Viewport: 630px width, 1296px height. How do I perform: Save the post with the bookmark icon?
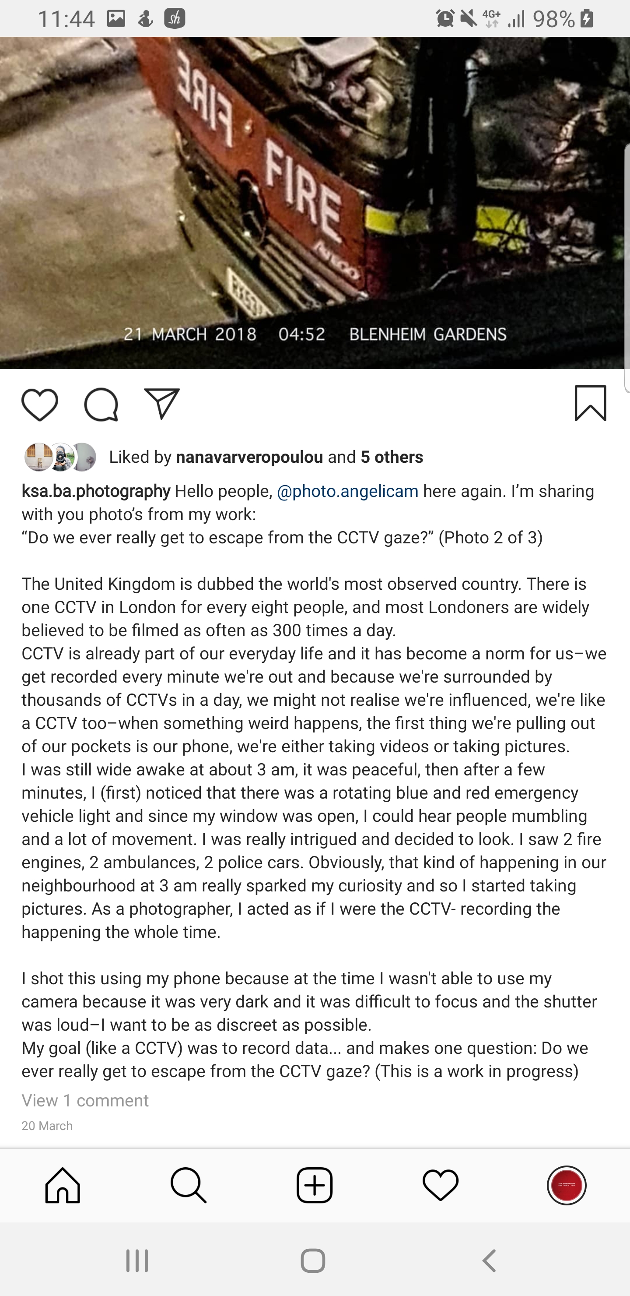(590, 404)
